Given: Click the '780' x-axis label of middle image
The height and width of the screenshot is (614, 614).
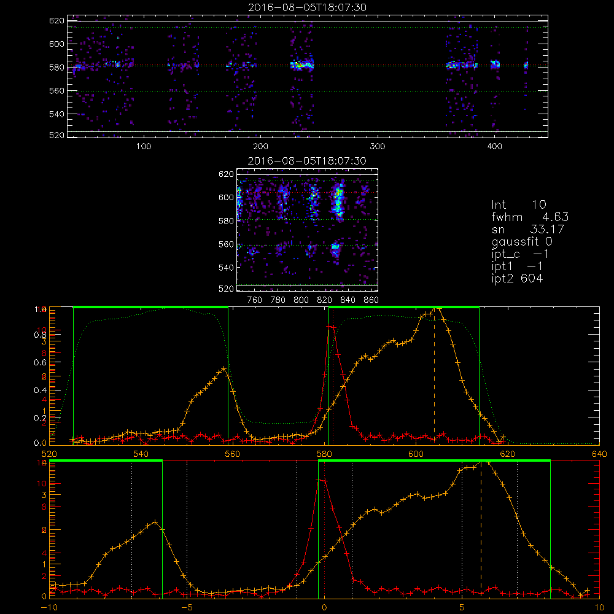Looking at the screenshot, I should tap(278, 300).
